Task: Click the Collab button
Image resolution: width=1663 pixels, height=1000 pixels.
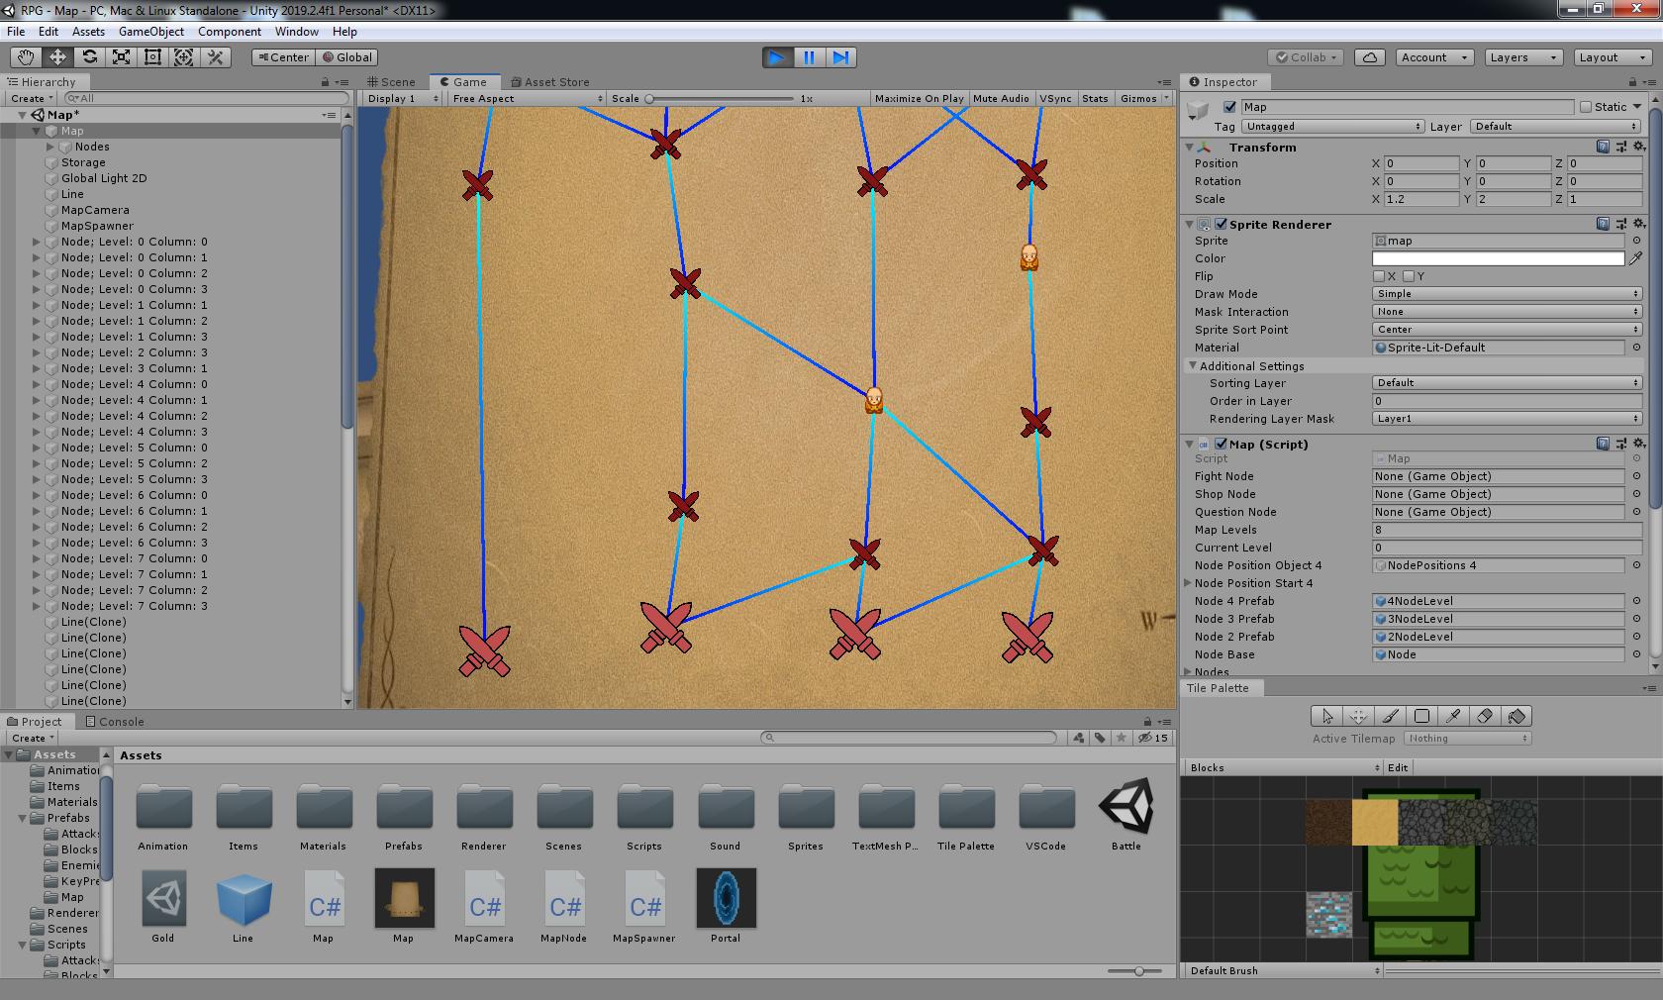Action: point(1306,57)
